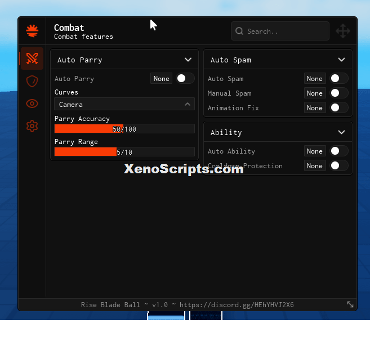Click the move arrows icon
Viewport: 370px width, 337px height.
point(343,31)
